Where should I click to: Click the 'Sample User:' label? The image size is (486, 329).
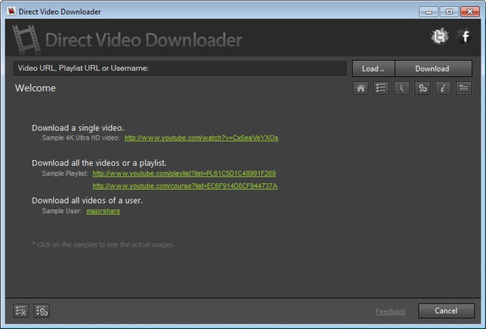(x=62, y=211)
